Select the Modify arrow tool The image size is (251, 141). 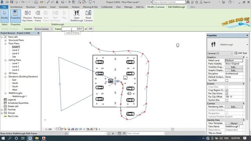[x=4, y=16]
